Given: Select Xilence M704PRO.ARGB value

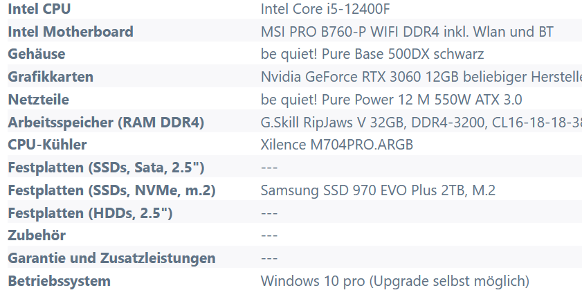Looking at the screenshot, I should pyautogui.click(x=336, y=145).
